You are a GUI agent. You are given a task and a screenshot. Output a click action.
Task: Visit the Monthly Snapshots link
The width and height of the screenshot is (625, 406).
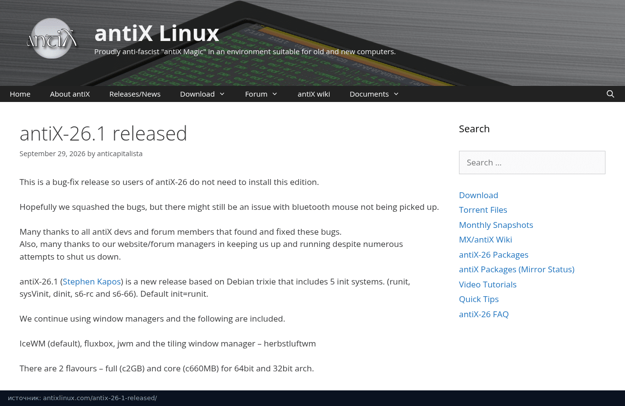pyautogui.click(x=496, y=225)
